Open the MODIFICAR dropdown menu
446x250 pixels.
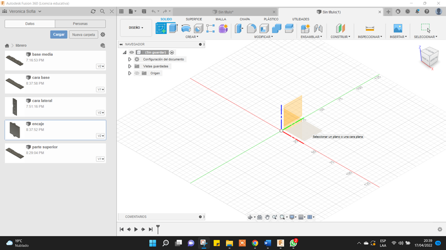click(x=263, y=37)
